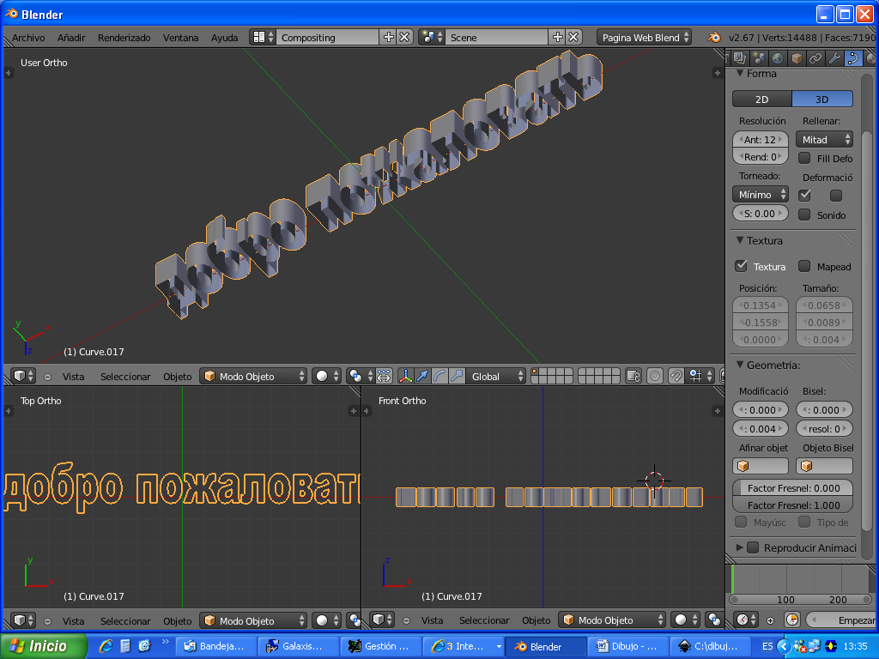Open the Constraints chain-link tab icon
Screen dimensions: 879x659
[815, 57]
